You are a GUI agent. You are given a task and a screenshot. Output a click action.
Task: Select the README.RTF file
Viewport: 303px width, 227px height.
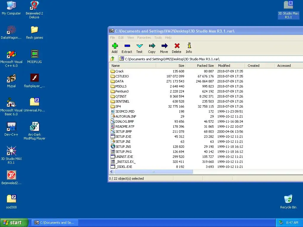point(123,127)
